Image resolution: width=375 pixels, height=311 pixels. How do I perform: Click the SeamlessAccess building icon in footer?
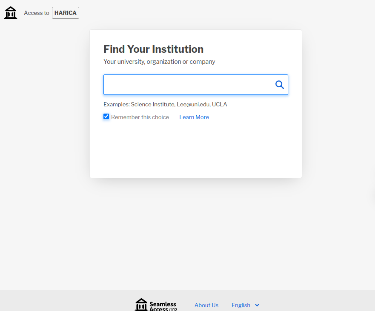click(x=141, y=305)
